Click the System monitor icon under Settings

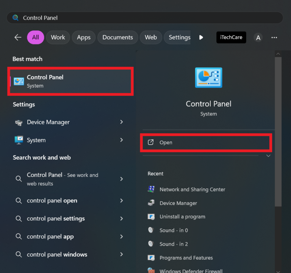[x=19, y=140]
